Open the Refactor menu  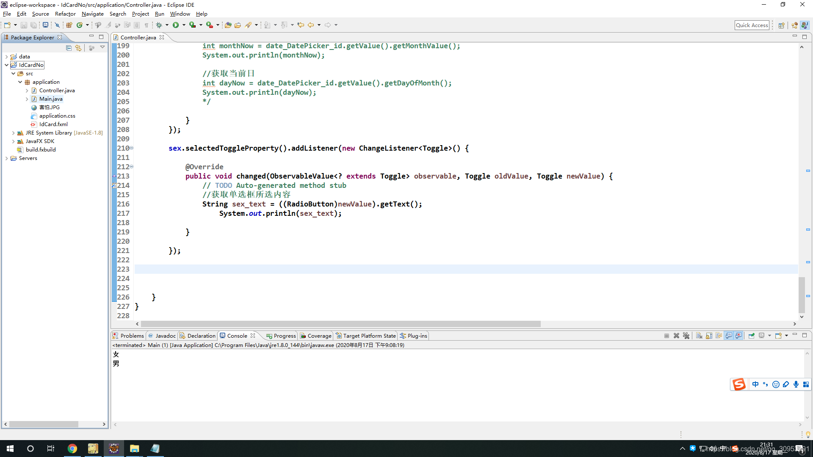(x=65, y=14)
